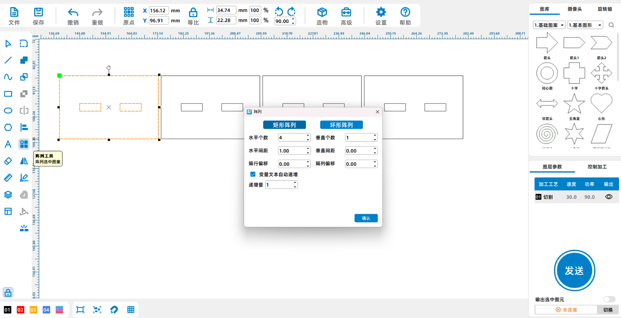621x318 pixels.
Task: Uncheck 变量文本自动递增 checkbox
Action: tap(253, 175)
